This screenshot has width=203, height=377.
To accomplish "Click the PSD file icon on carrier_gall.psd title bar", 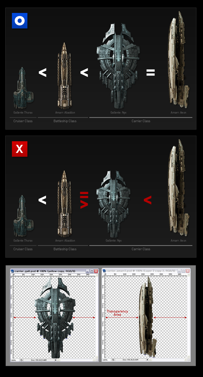I will point(12,271).
